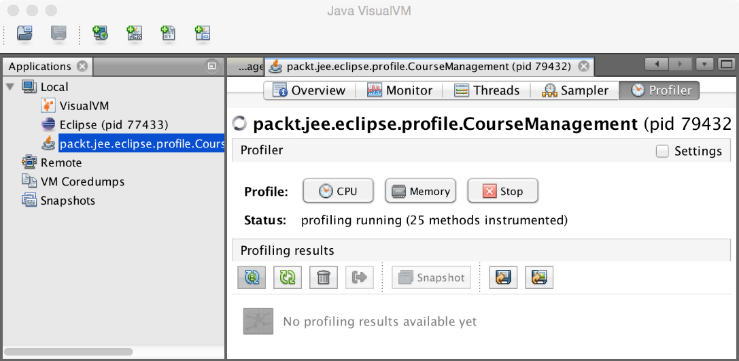
Task: Click the greyed arrow icon before Snapshot
Action: (x=360, y=277)
